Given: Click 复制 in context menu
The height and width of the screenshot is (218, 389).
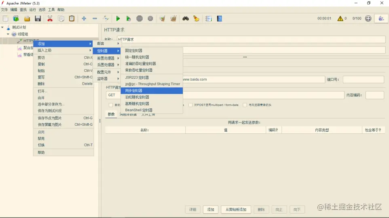Looking at the screenshot, I should [x=63, y=64].
